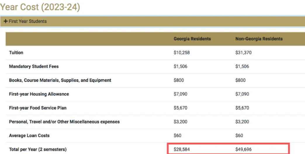Click the Year Cost (2023-24) heading
Image resolution: width=305 pixels, height=154 pixels.
point(40,7)
